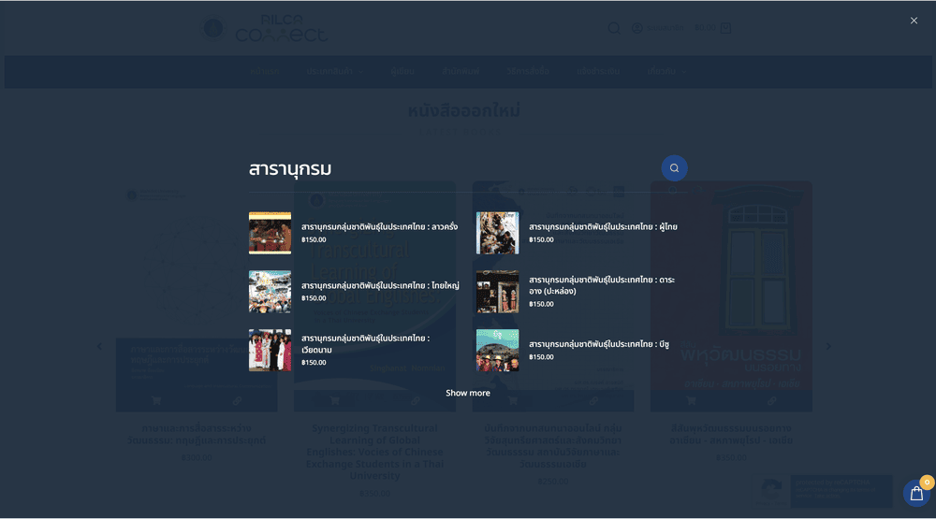The width and height of the screenshot is (936, 519).
Task: Click thumbnail of the ลาวครั่ง encyclopedia
Action: pos(270,233)
